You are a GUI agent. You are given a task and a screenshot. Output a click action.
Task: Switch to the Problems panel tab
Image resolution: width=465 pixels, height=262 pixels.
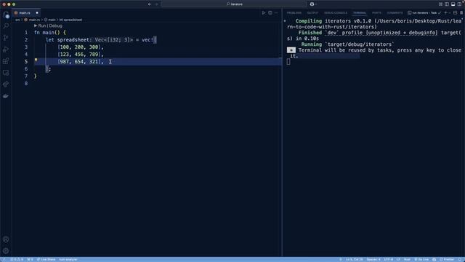pyautogui.click(x=294, y=13)
